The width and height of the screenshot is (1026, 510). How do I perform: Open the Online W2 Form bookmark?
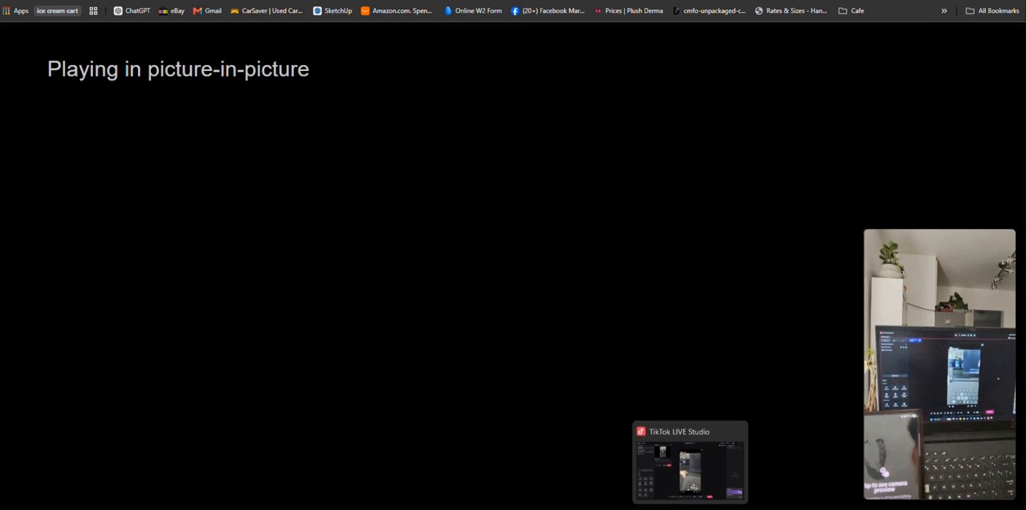point(473,11)
